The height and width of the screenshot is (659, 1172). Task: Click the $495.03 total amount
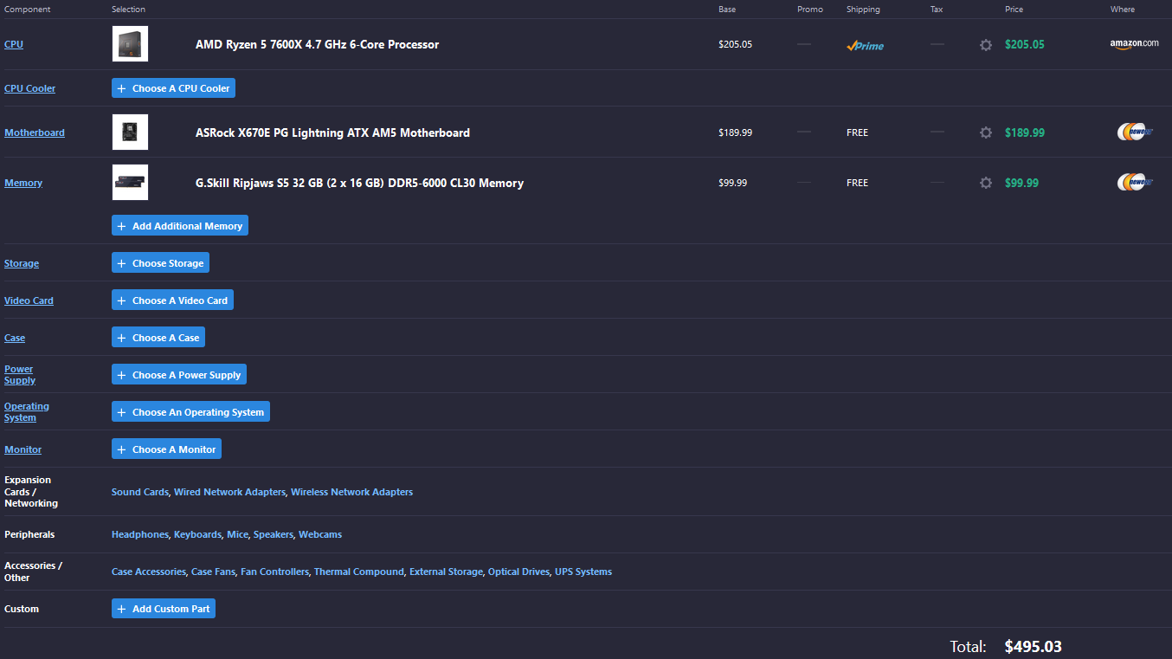coord(1033,646)
